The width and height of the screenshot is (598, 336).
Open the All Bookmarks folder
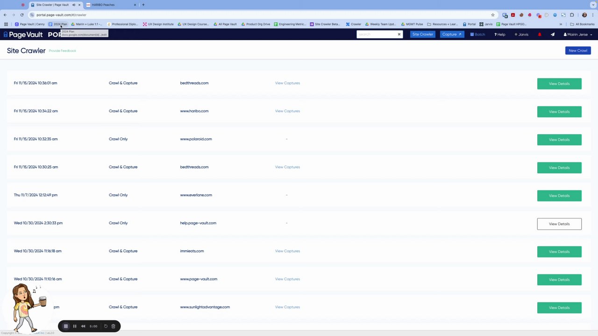582,24
